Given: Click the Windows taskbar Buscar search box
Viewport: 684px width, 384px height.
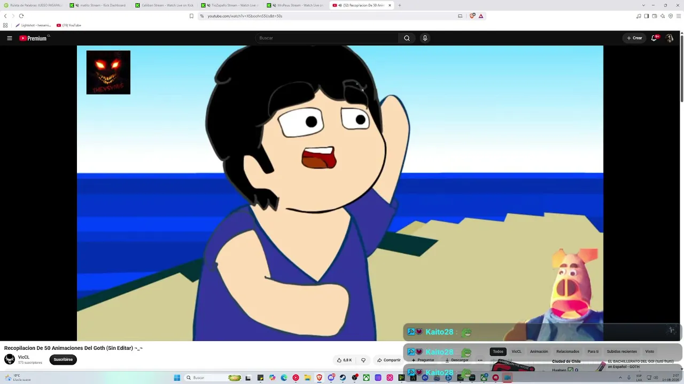Looking at the screenshot, I should point(214,378).
